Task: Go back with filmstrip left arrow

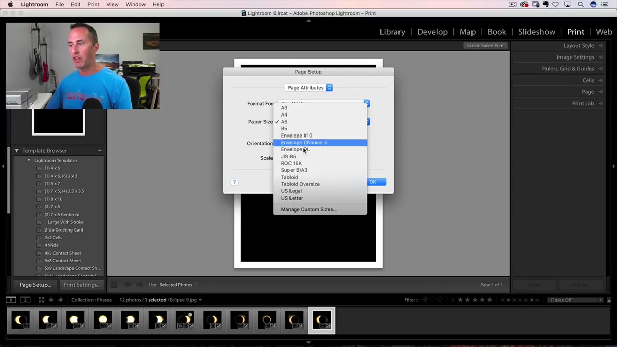Action: click(51, 300)
